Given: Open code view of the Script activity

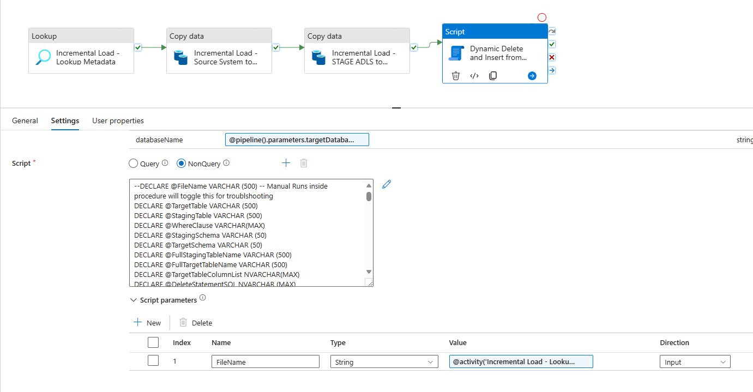Looking at the screenshot, I should point(474,75).
